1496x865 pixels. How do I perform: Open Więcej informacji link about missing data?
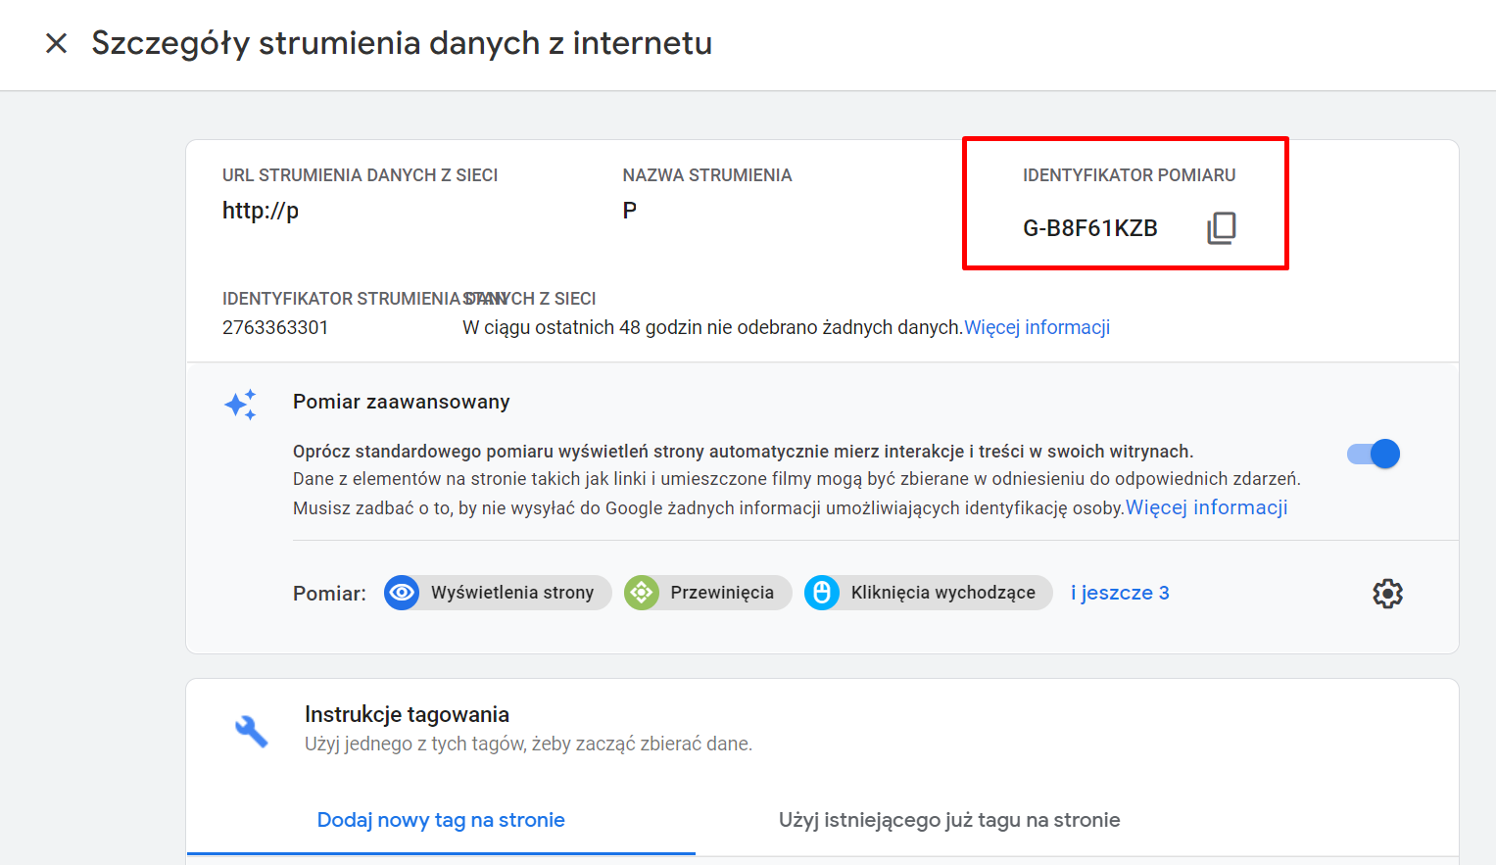(1038, 327)
